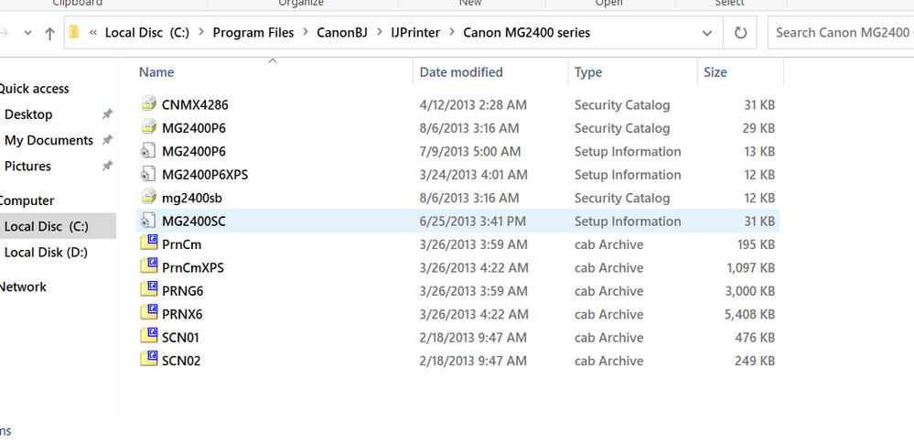Select the CNMX4286 file name

coord(195,105)
